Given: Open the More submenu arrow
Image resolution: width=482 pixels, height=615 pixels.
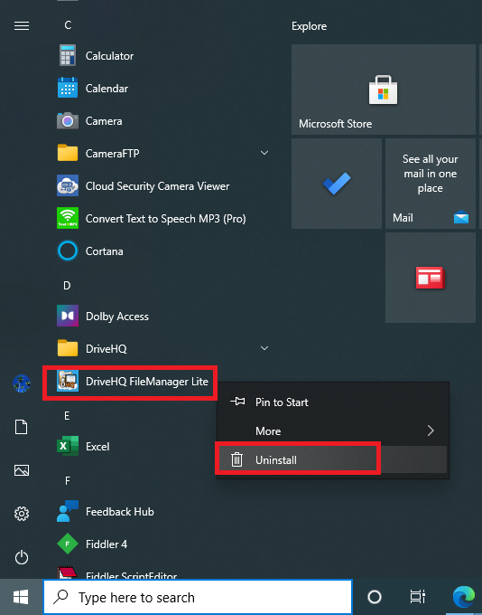Looking at the screenshot, I should pyautogui.click(x=431, y=430).
